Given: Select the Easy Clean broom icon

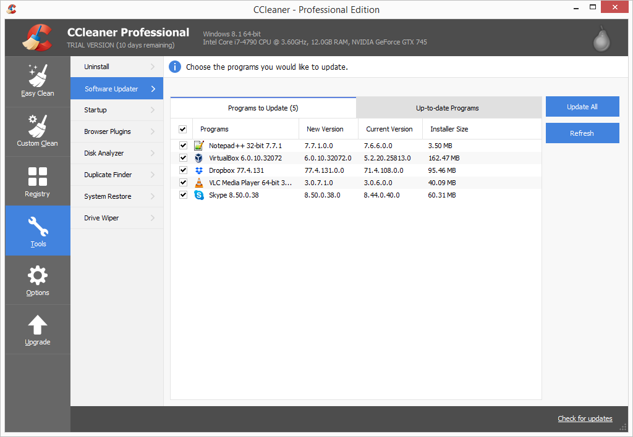Looking at the screenshot, I should 37,75.
